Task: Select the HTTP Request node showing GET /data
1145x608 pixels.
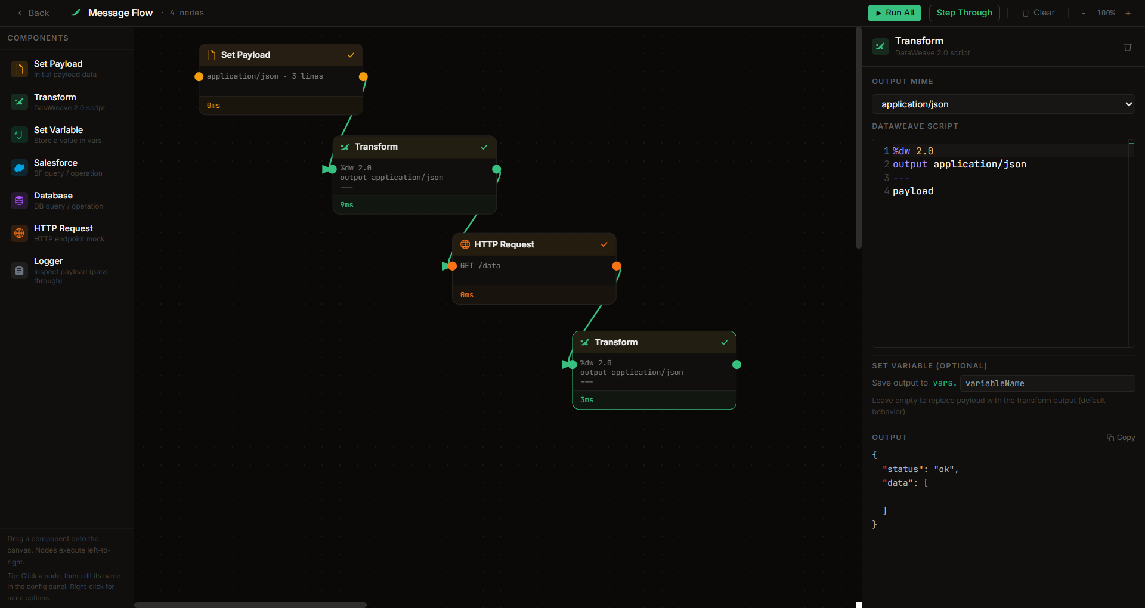Action: click(x=534, y=269)
